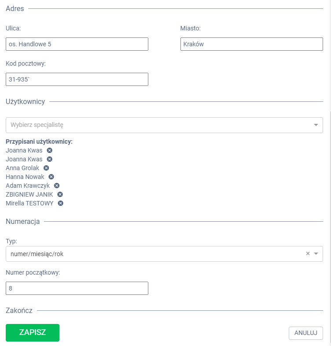This screenshot has width=331, height=346.
Task: Click the Użytkownicy section heading
Action: point(26,102)
